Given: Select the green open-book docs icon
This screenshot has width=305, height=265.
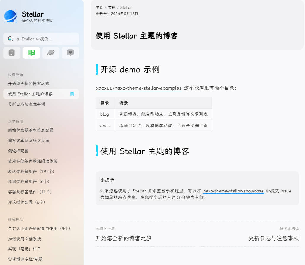Looking at the screenshot, I should click(x=31, y=53).
